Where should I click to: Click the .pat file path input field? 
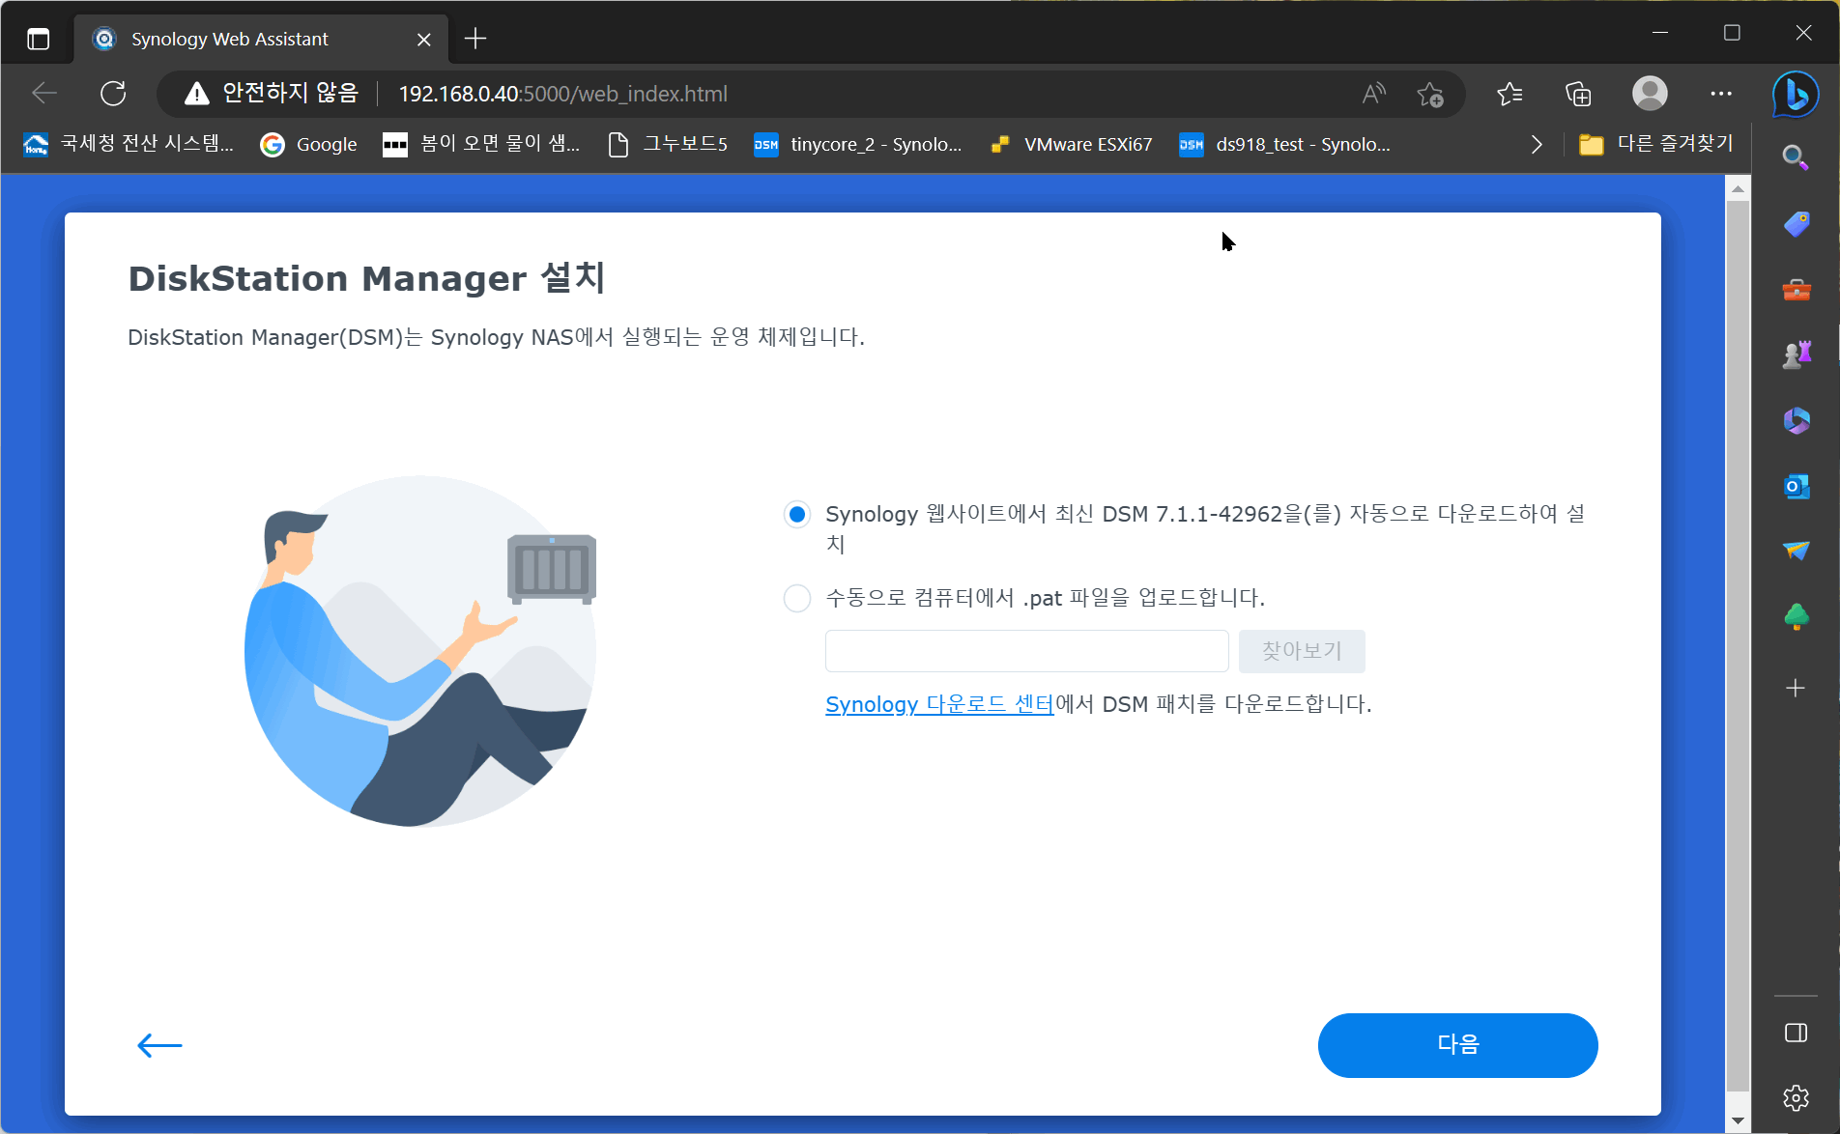coord(1026,651)
